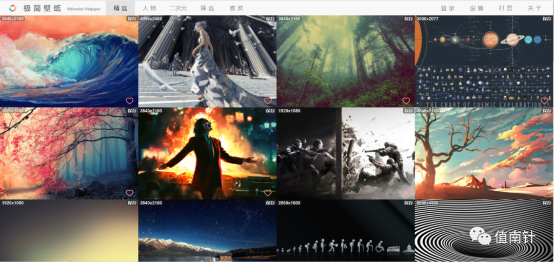Open the Joker burning car wallpaper
Viewport: 554px width, 262px height.
pos(207,154)
